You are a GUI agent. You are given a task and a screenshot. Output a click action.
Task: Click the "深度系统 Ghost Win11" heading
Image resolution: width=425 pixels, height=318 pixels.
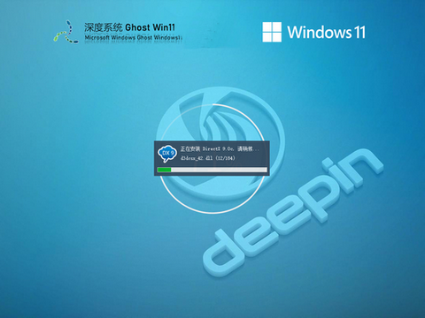click(x=129, y=27)
